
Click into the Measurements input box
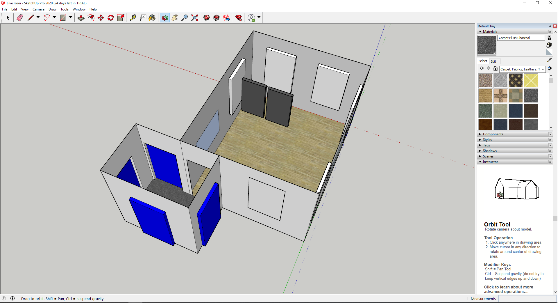coord(527,299)
